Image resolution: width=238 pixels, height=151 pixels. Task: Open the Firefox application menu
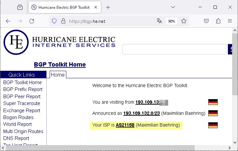[230, 21]
